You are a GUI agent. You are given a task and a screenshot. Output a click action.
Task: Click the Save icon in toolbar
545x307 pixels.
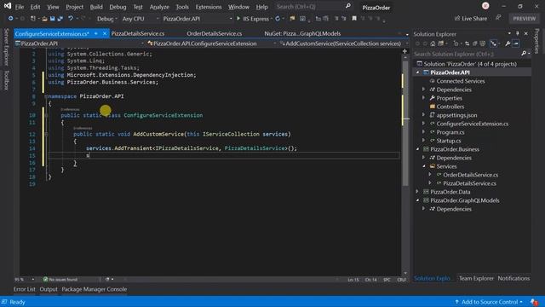(52, 19)
